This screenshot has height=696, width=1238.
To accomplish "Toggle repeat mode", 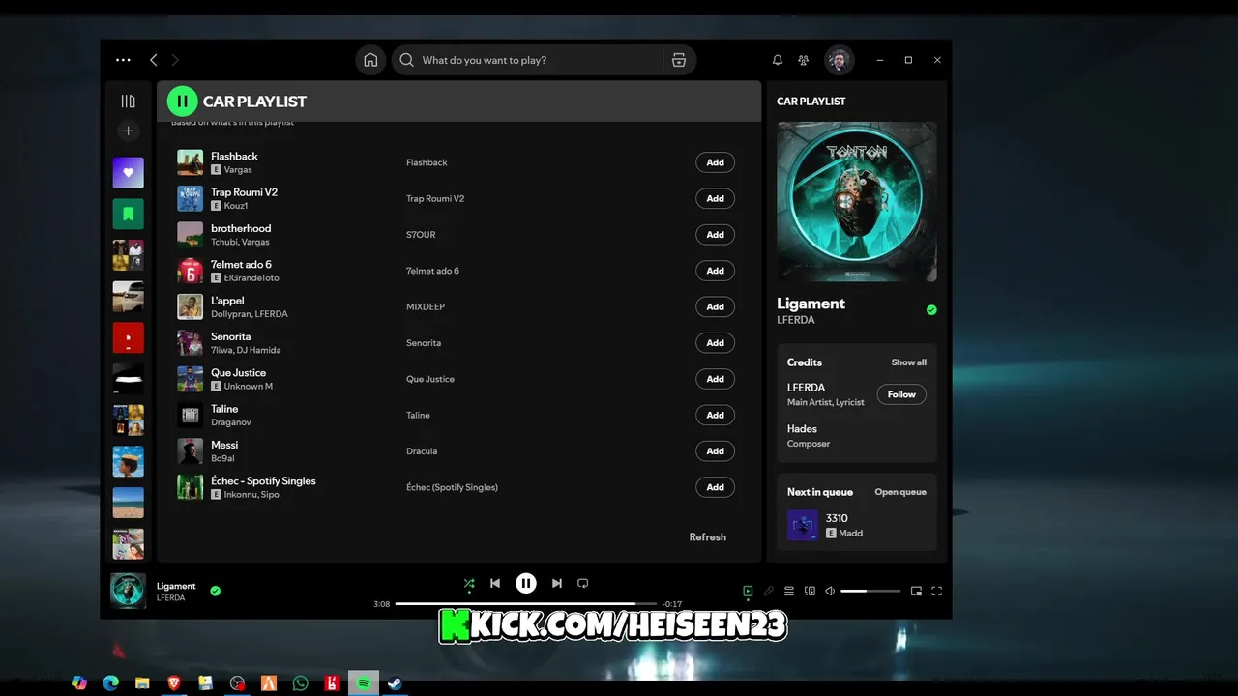I will [582, 584].
